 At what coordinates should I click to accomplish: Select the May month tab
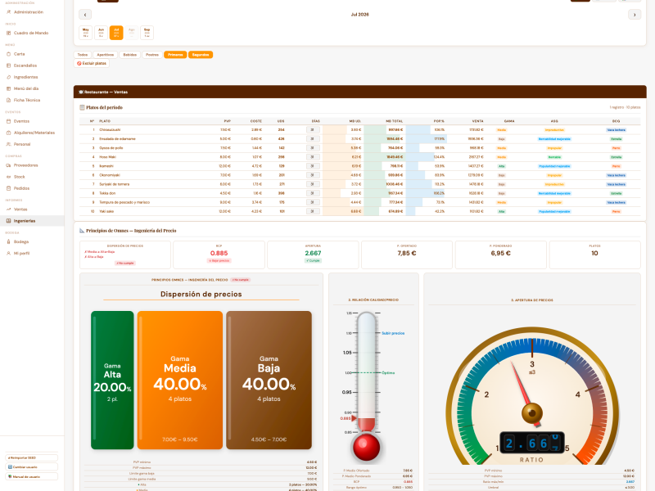pos(86,33)
